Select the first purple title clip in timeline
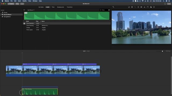 [30, 64]
